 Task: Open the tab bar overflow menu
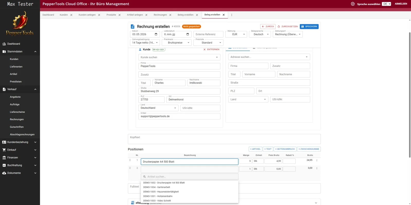232,15
